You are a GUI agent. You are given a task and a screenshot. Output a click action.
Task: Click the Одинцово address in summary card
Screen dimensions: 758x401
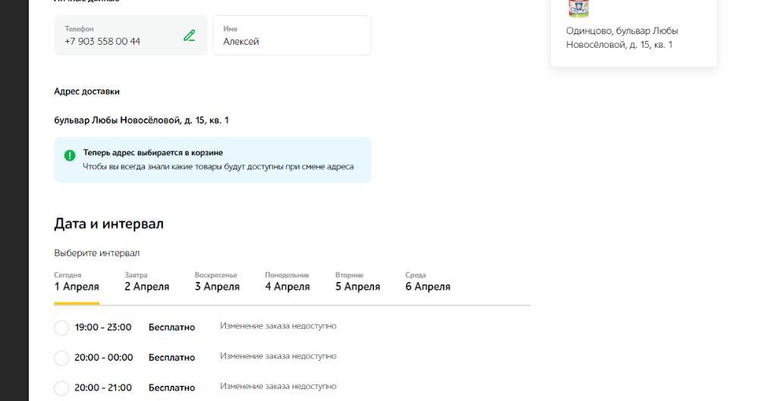tap(622, 38)
